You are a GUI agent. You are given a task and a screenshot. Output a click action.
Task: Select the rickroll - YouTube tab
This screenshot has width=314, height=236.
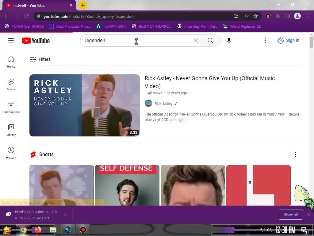(38, 6)
